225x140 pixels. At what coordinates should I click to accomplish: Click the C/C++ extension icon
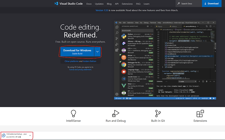pos(124,50)
